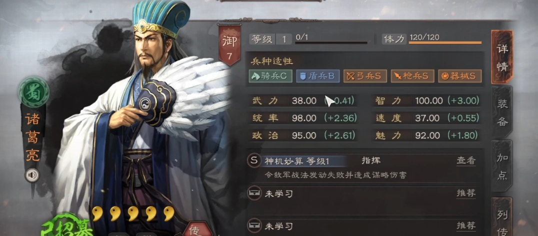Viewport: 538px width, 236px height.
Task: Open the 加点 tab
Action: [502, 167]
